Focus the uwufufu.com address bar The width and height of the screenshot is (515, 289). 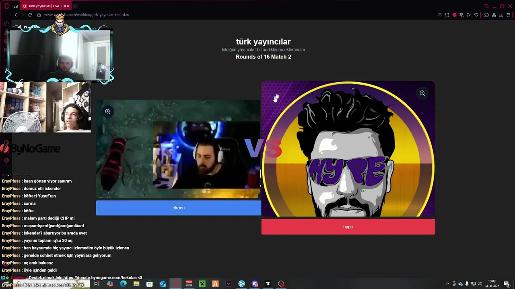point(87,15)
